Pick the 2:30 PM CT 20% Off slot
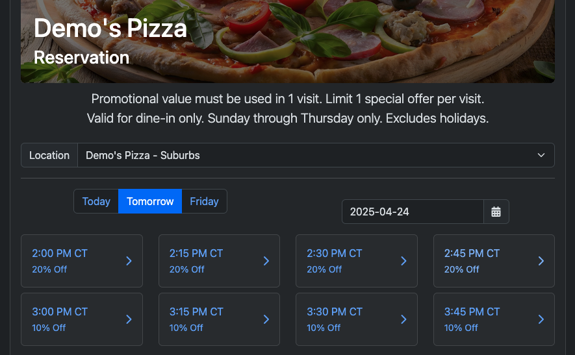This screenshot has height=355, width=575. 357,261
